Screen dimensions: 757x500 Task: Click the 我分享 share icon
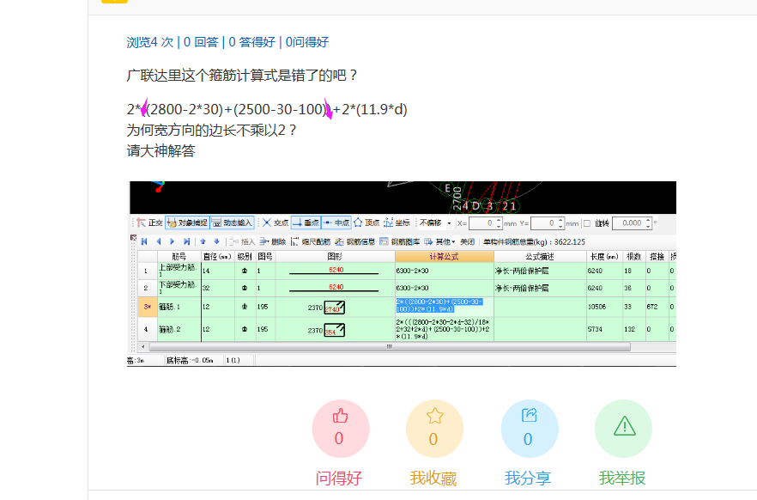(x=529, y=415)
